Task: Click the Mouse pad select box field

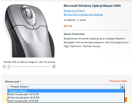Action: (x=66, y=87)
